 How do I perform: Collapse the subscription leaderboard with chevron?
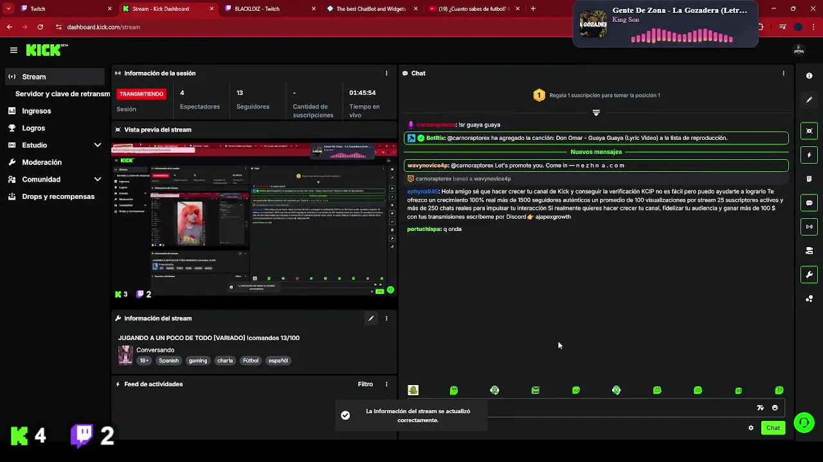596,112
